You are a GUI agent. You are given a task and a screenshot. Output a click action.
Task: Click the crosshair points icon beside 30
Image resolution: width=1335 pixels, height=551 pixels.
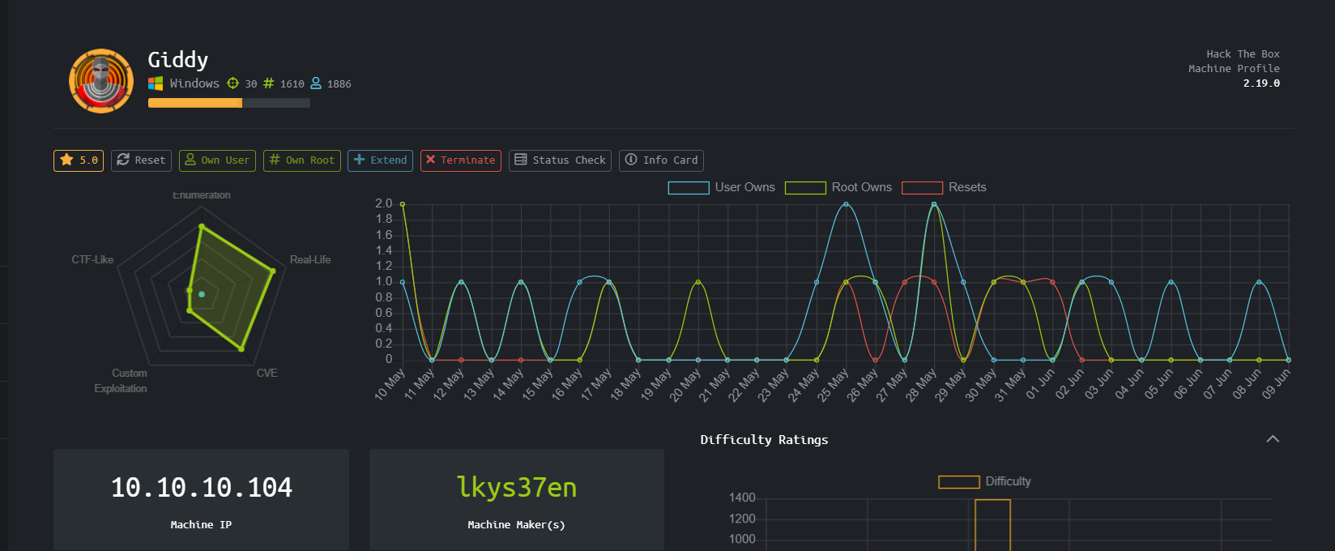232,83
